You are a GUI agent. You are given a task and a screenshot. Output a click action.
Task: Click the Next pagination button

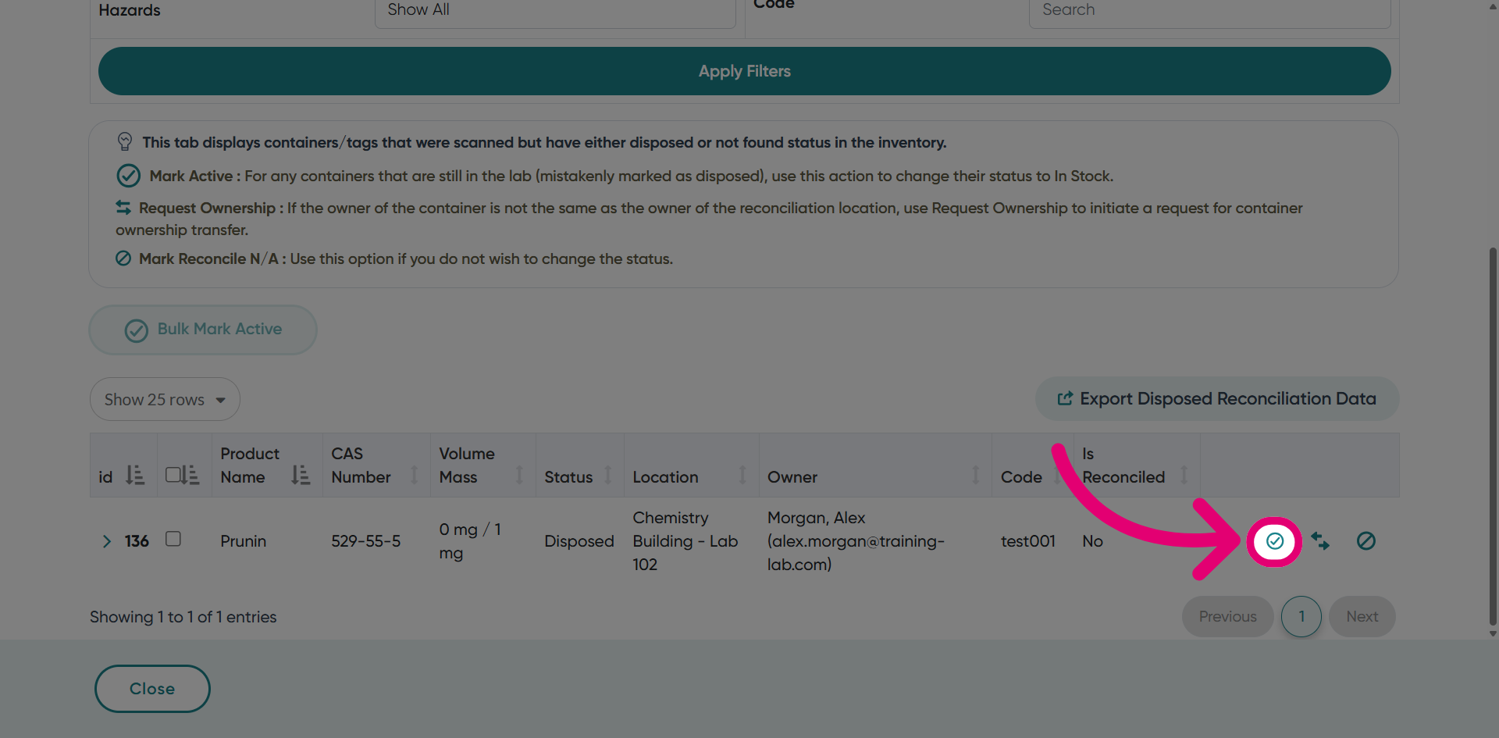click(x=1362, y=617)
